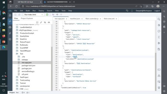This screenshot has height=94, width=167.
Task: Open the Home perspective in the left sidebar
Action: (10, 15)
